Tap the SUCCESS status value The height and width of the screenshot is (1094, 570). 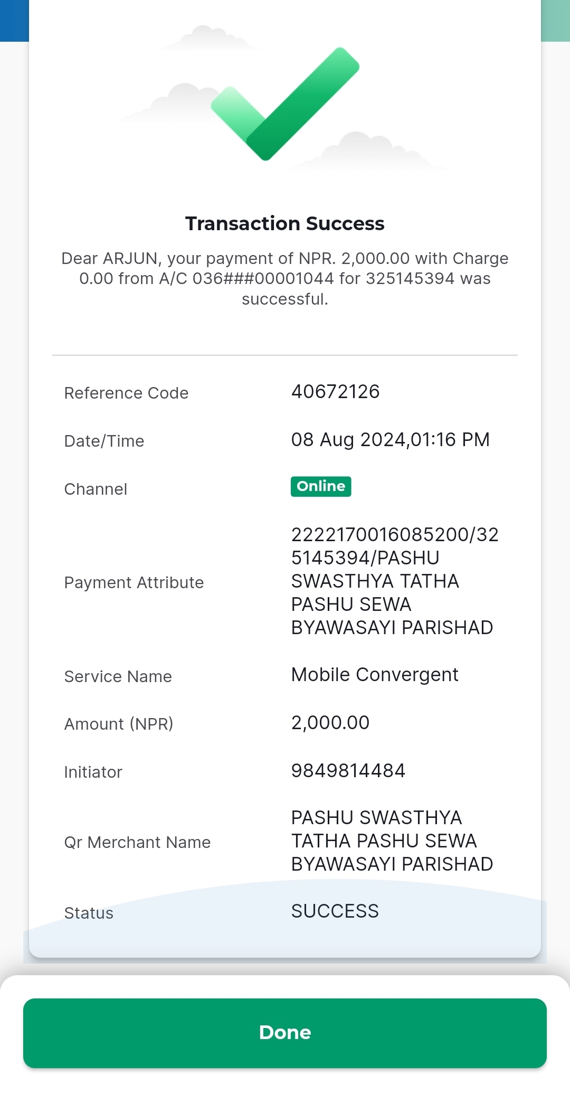(335, 911)
